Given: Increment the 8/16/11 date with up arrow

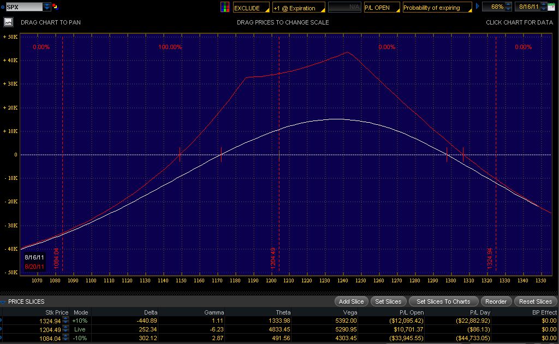Looking at the screenshot, I should point(544,4).
